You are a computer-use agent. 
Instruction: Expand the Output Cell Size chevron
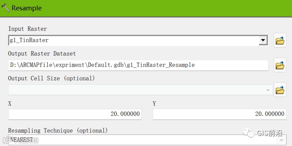(268, 90)
